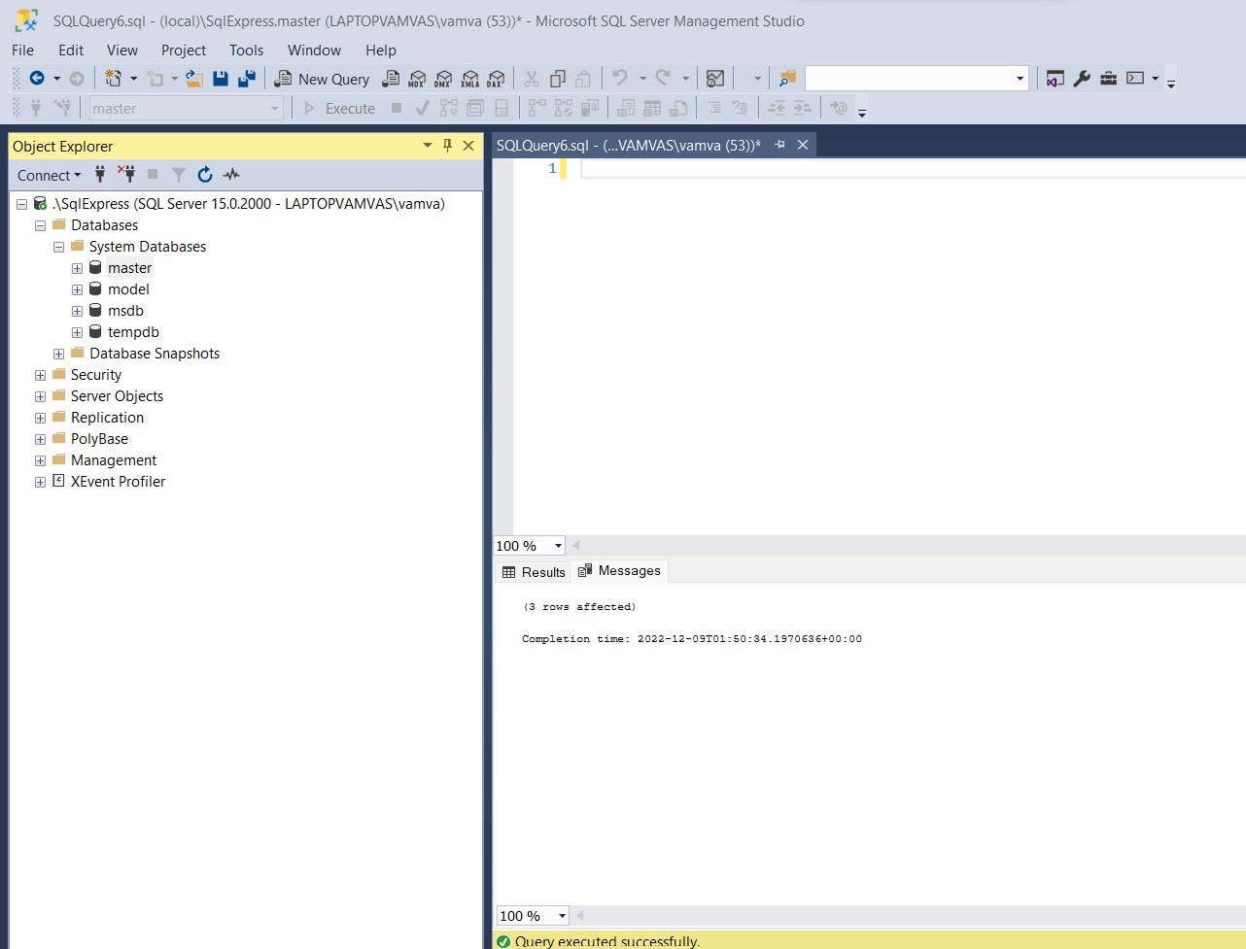Image resolution: width=1246 pixels, height=949 pixels.
Task: Disconnect the server in Object Explorer
Action: [125, 175]
